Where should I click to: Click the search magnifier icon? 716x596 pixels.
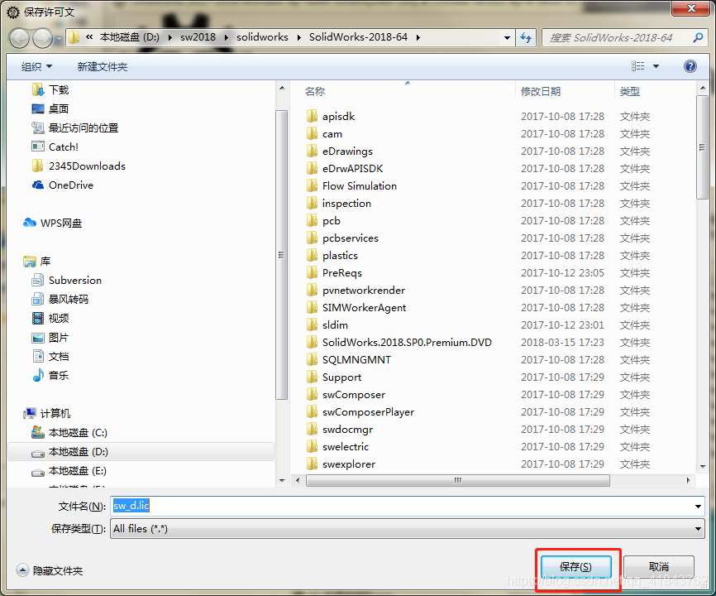pyautogui.click(x=698, y=37)
